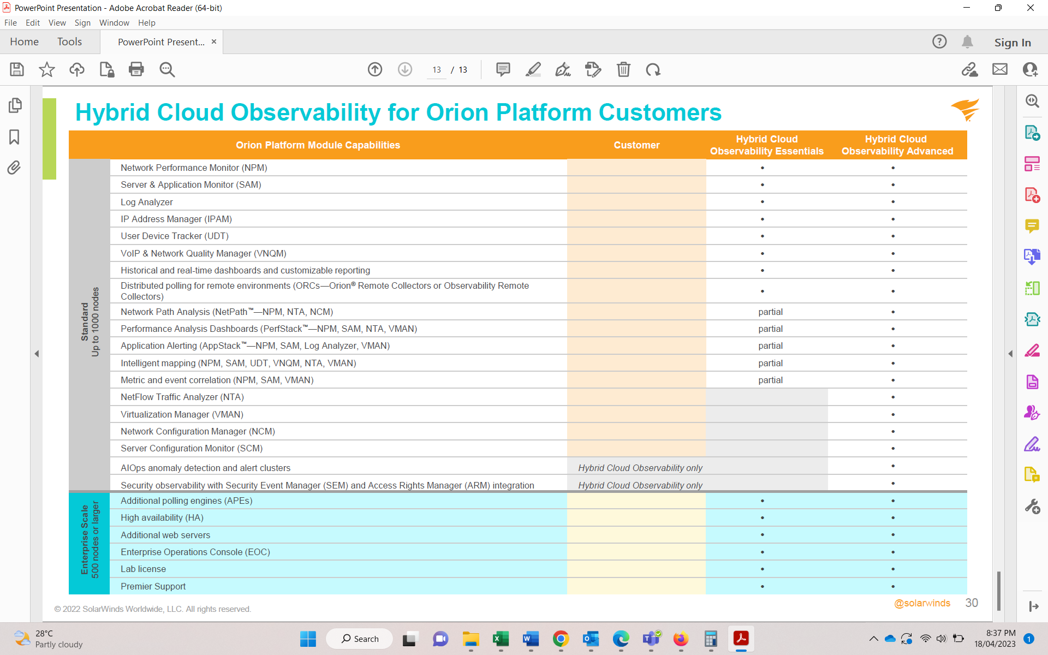
Task: Show hidden system tray icons chevron
Action: tap(873, 639)
